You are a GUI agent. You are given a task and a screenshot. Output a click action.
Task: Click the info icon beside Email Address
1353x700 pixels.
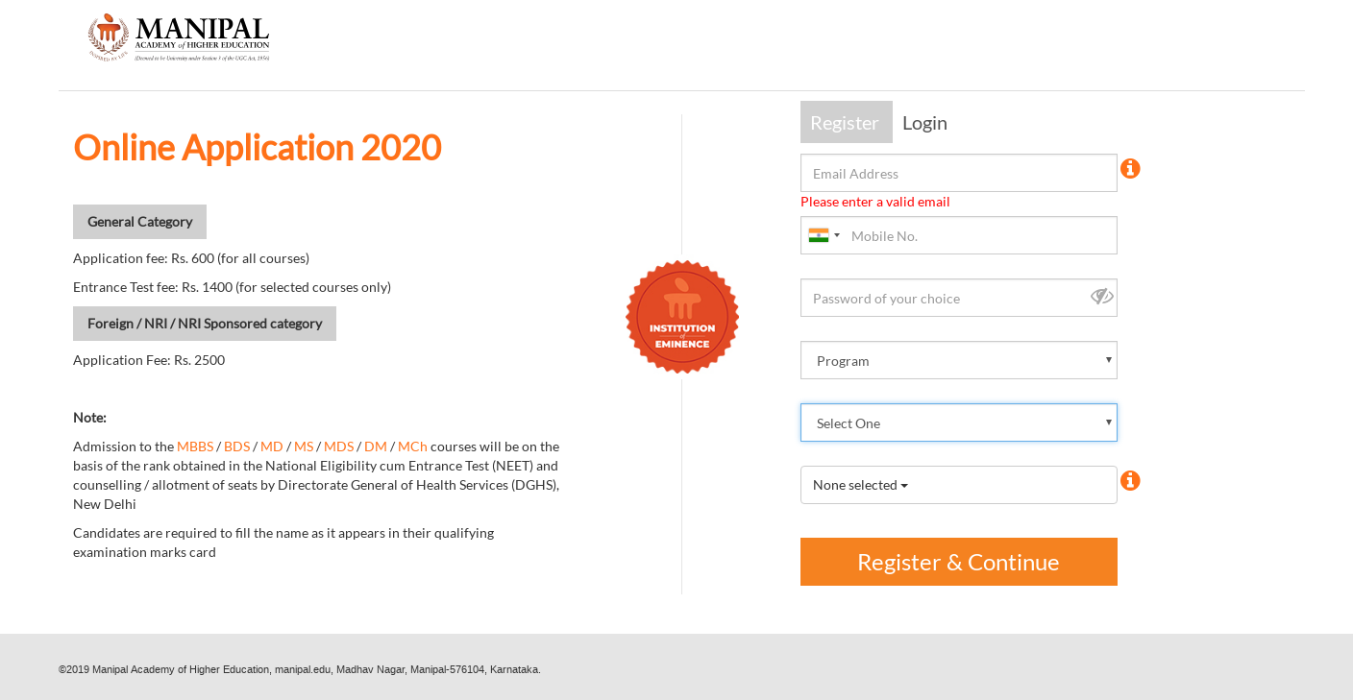[1130, 168]
